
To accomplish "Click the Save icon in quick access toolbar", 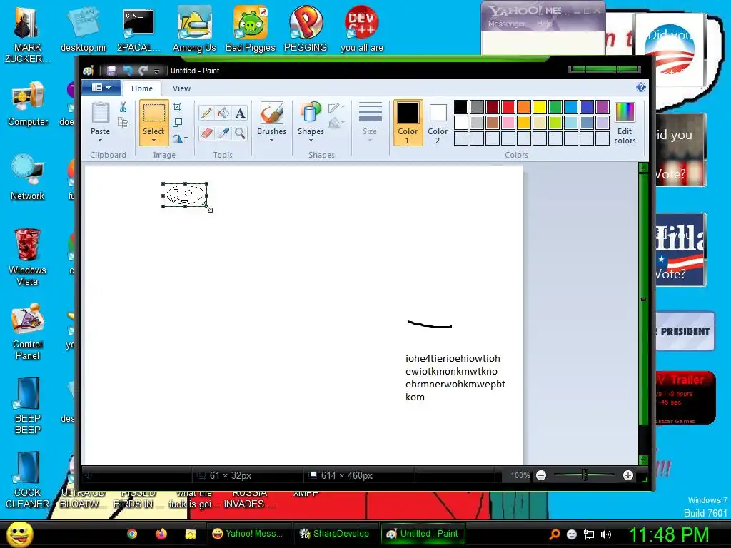I will (111, 71).
